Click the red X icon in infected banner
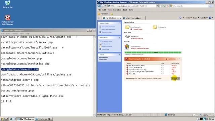The width and height of the screenshot is (215, 121). (127, 59)
